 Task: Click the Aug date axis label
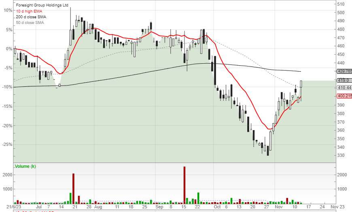coord(98,207)
